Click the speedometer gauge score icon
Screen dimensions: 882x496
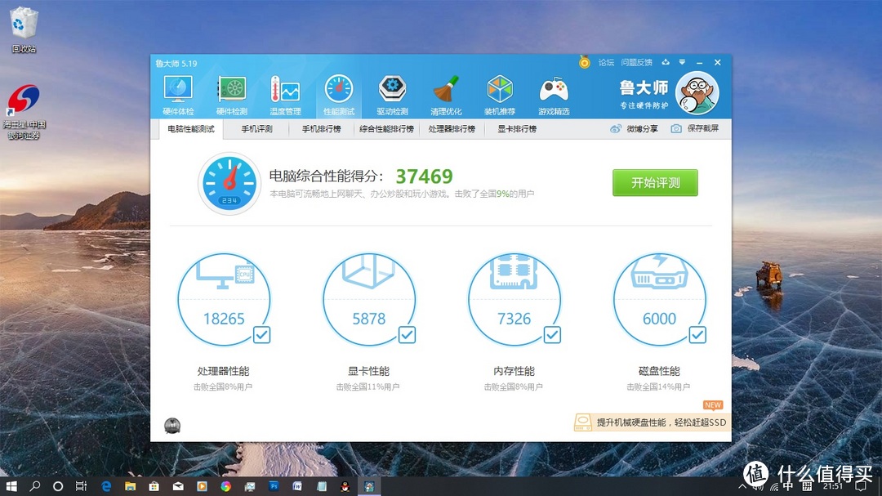pyautogui.click(x=229, y=184)
